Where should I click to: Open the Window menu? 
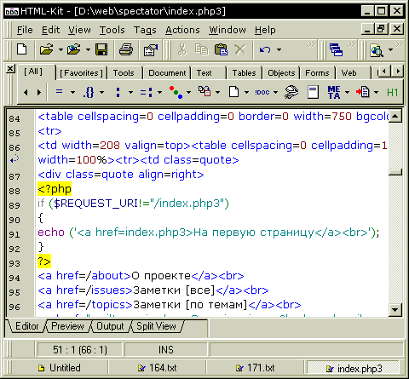(228, 30)
